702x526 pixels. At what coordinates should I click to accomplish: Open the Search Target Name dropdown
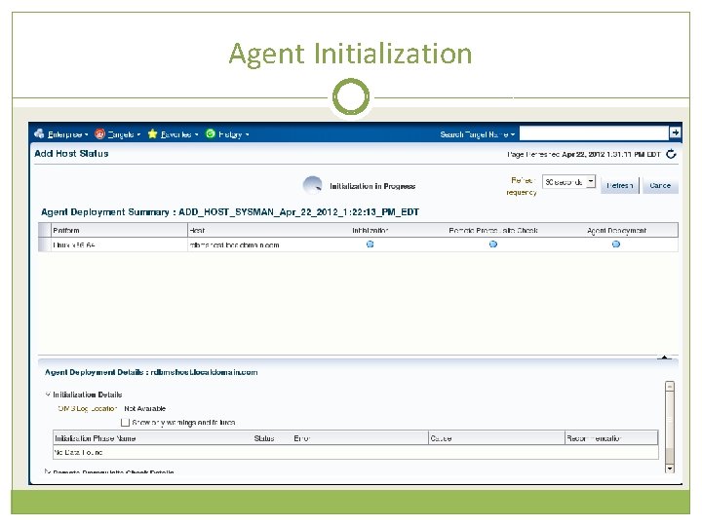tap(477, 134)
